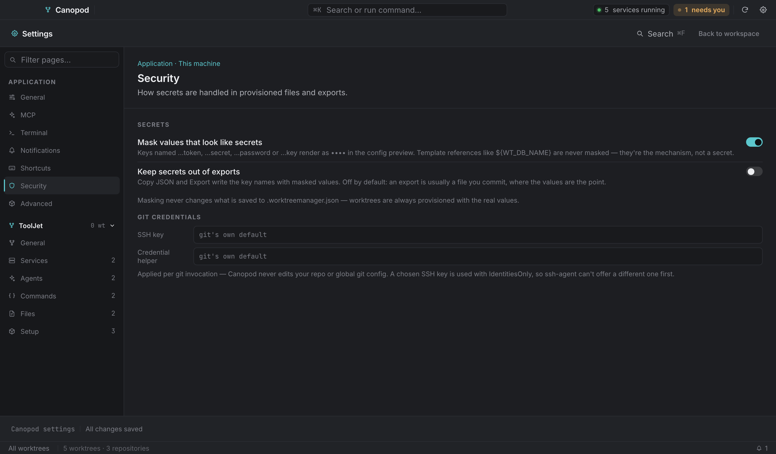Click the refresh icon in top bar
The image size is (776, 454).
(745, 10)
